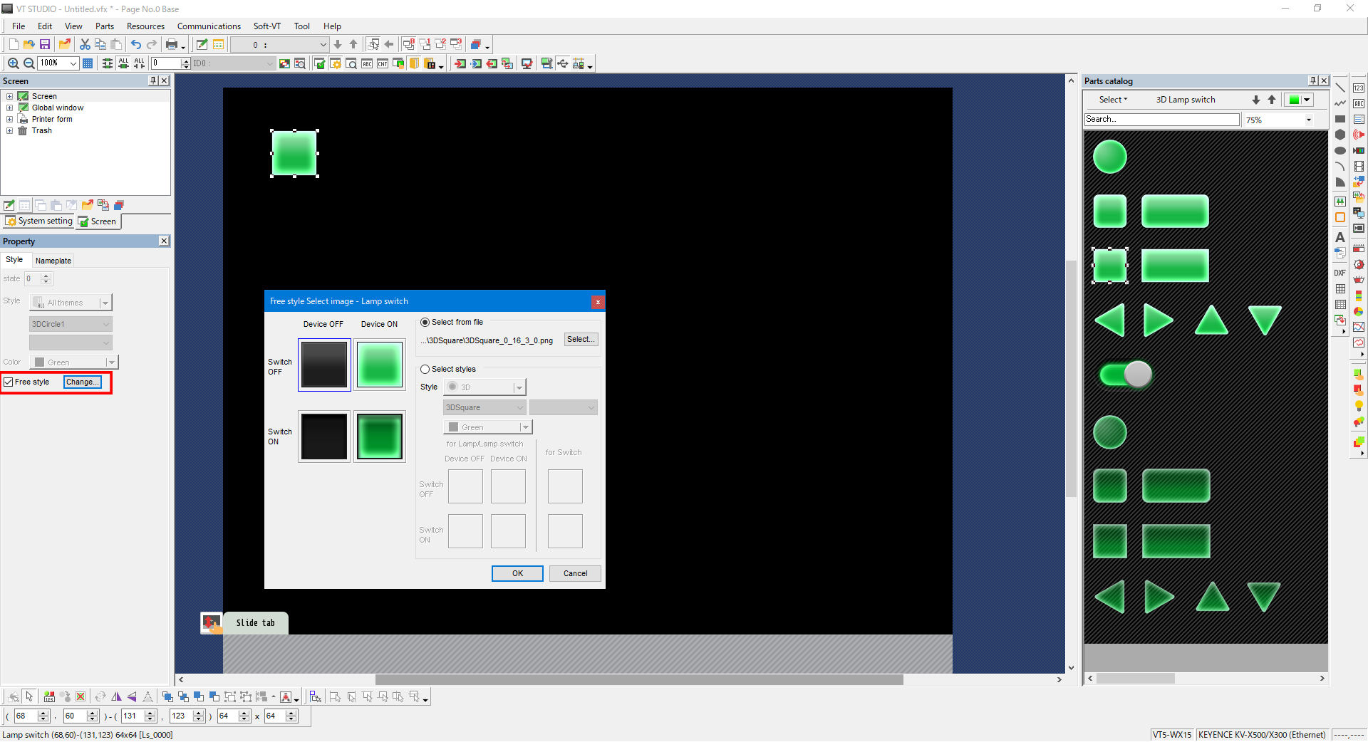
Task: Click the Cut scissors icon
Action: (x=85, y=44)
